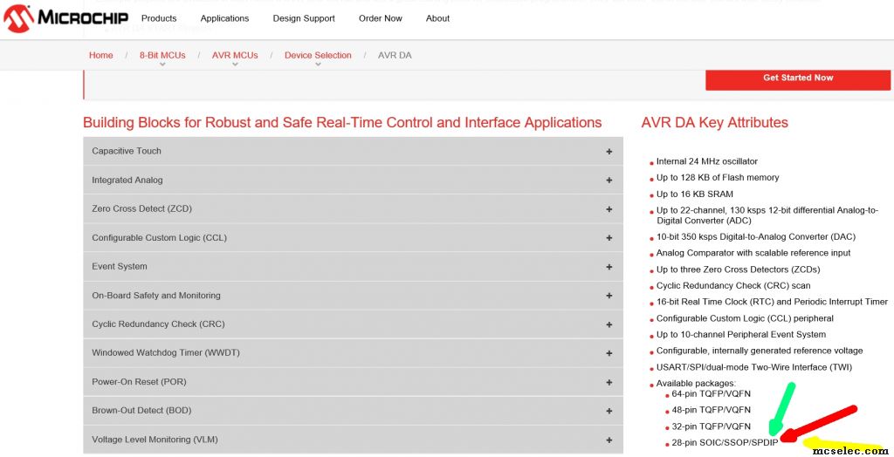Select 'USART/SPI/dual-mode Two-Wire Interface' line
The width and height of the screenshot is (894, 457).
point(753,367)
